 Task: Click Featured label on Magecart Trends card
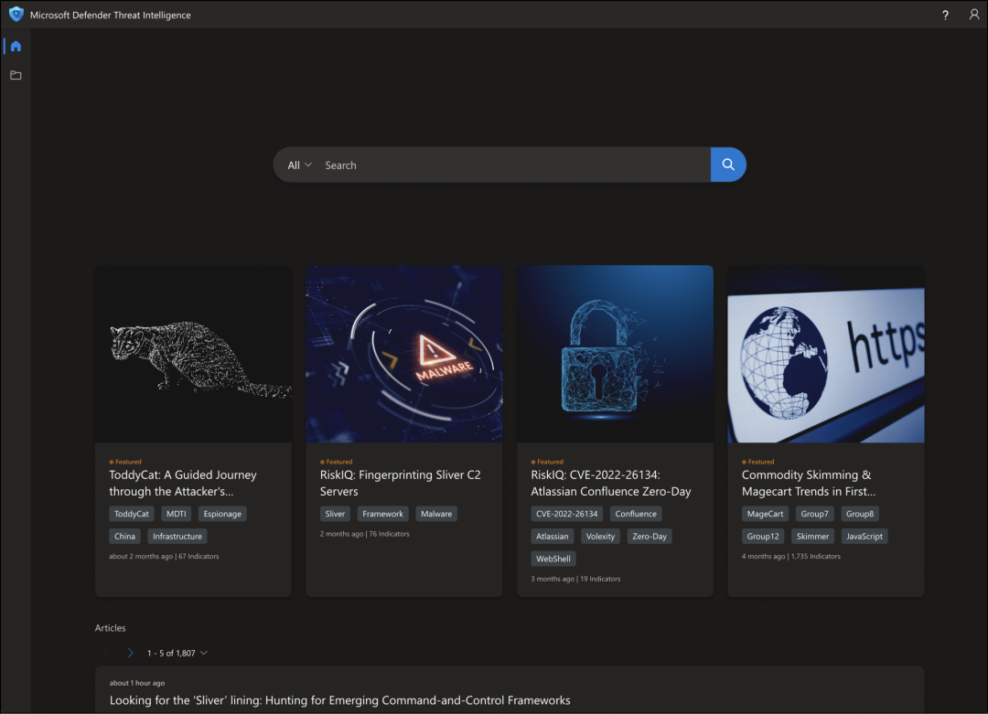coord(758,462)
